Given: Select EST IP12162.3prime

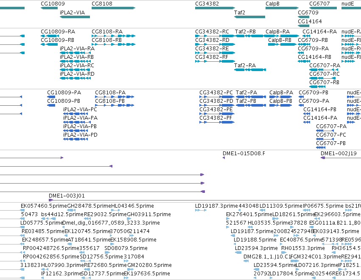Looking at the screenshot, I should (61, 274).
